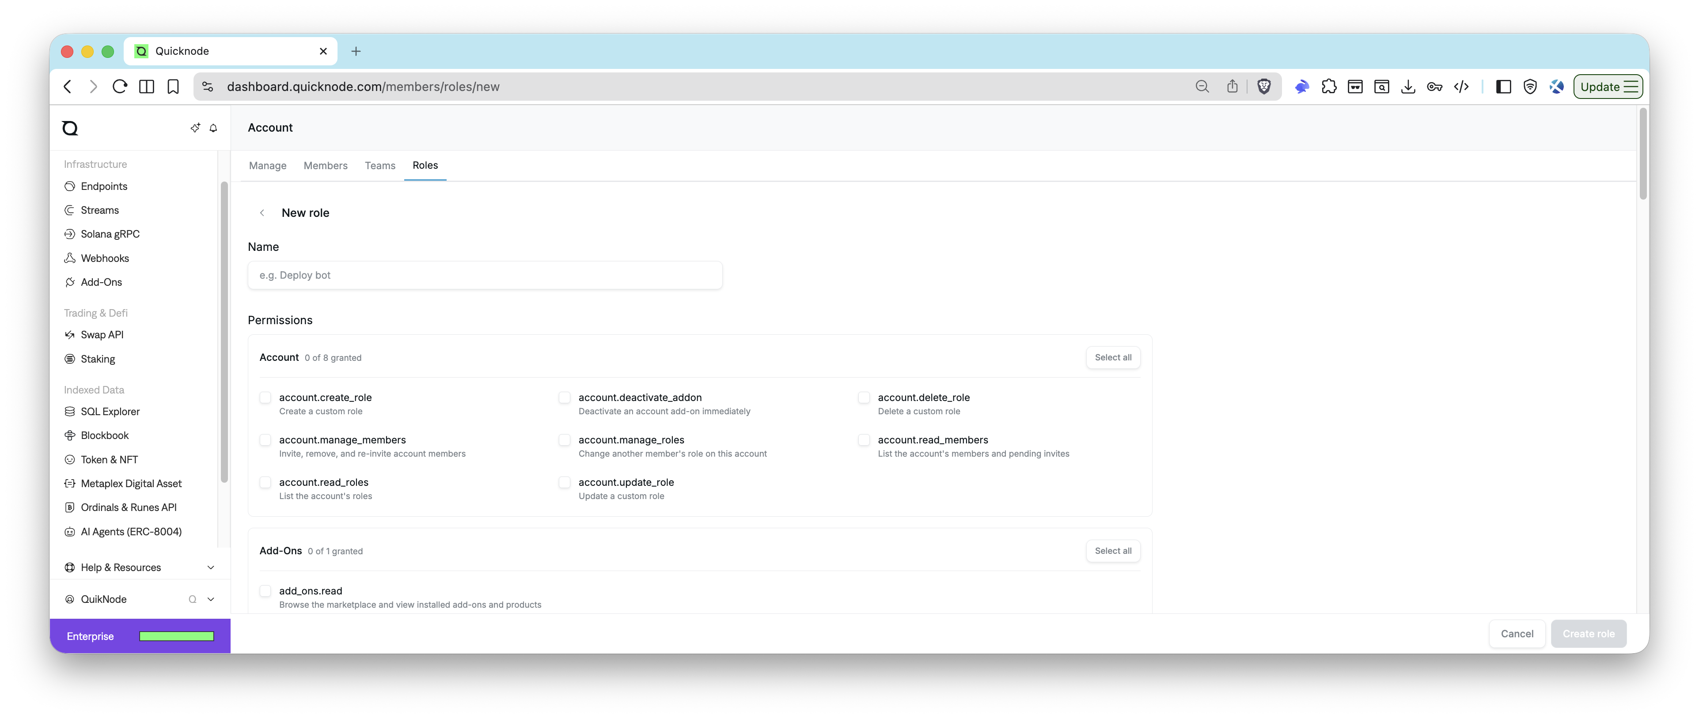Enable the account.delete_role checkbox
Screen dimensions: 1699x719
coord(864,397)
